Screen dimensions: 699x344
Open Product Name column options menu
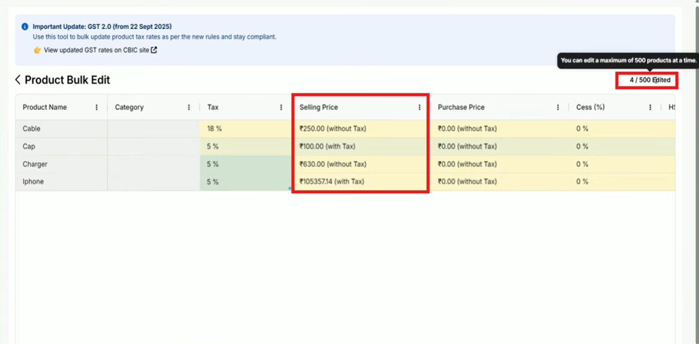(97, 107)
